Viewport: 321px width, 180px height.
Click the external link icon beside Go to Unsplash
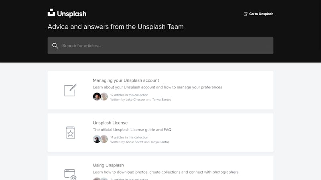coord(246,14)
